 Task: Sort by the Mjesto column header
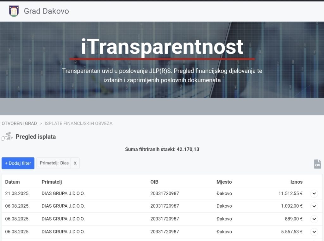pyautogui.click(x=224, y=182)
